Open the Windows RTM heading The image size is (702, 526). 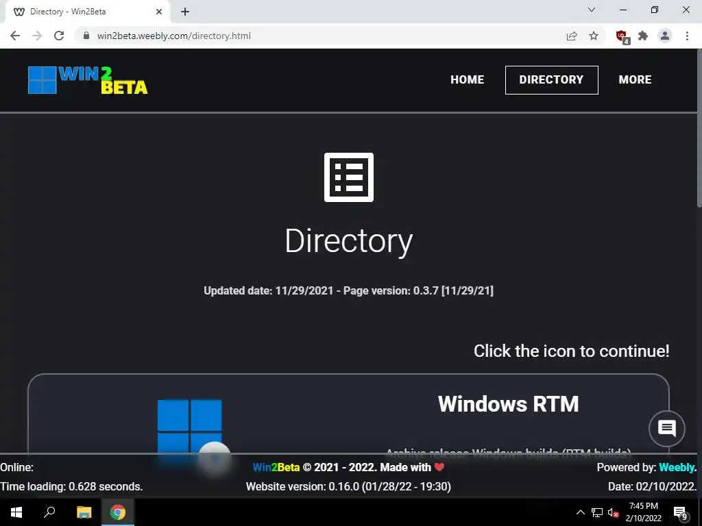coord(508,404)
